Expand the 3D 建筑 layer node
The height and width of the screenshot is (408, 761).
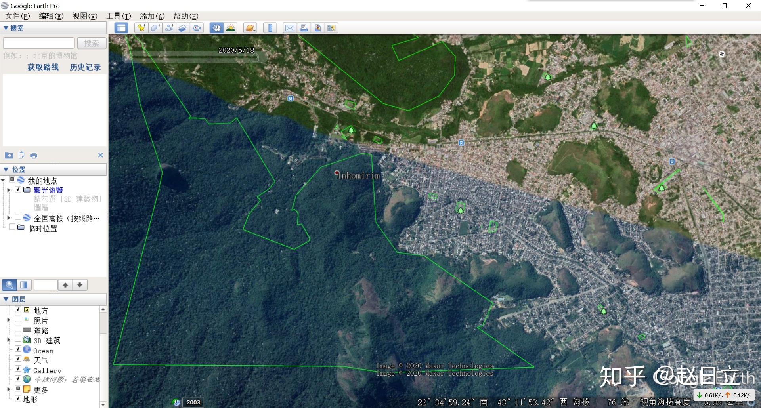point(8,340)
